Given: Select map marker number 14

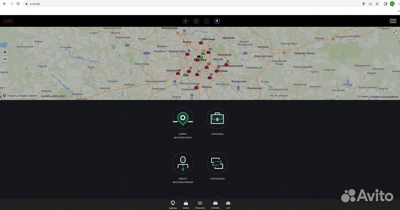Looking at the screenshot, I should click(208, 52).
